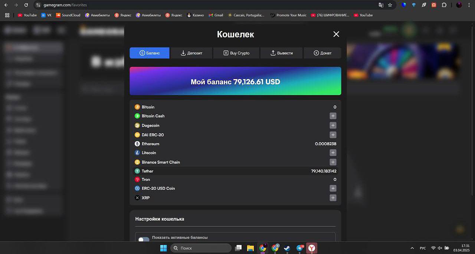Click the Gmail bookmark link
This screenshot has height=254, width=475.
(216, 15)
